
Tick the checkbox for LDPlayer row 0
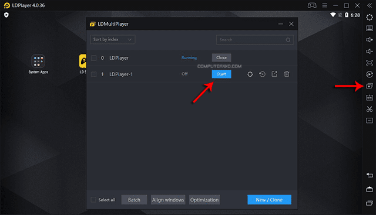[94, 58]
